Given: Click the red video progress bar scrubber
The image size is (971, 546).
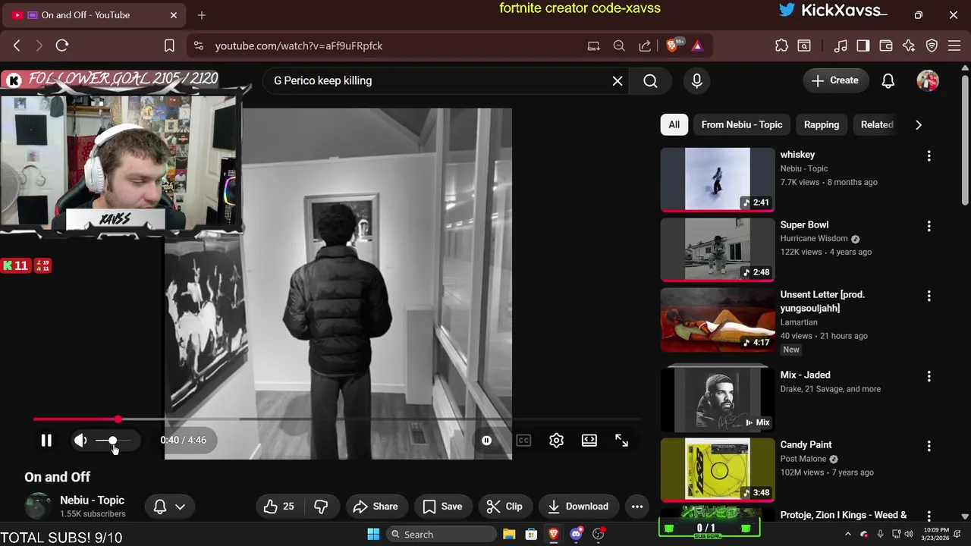Looking at the screenshot, I should [118, 419].
